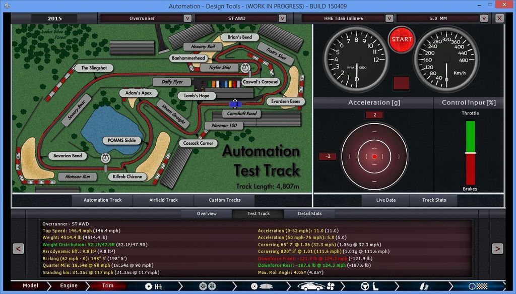Expand the 5.0 MM variant dropdown

[x=483, y=19]
